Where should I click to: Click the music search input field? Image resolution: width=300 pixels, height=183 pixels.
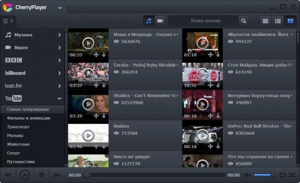point(204,21)
